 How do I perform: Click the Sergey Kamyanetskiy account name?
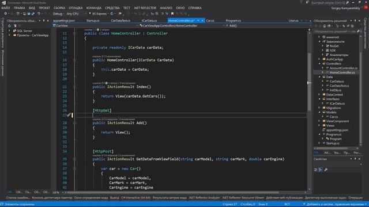coord(345,8)
